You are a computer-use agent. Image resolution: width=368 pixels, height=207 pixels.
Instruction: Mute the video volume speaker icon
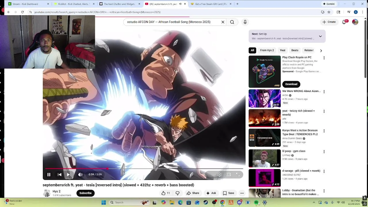(80, 175)
